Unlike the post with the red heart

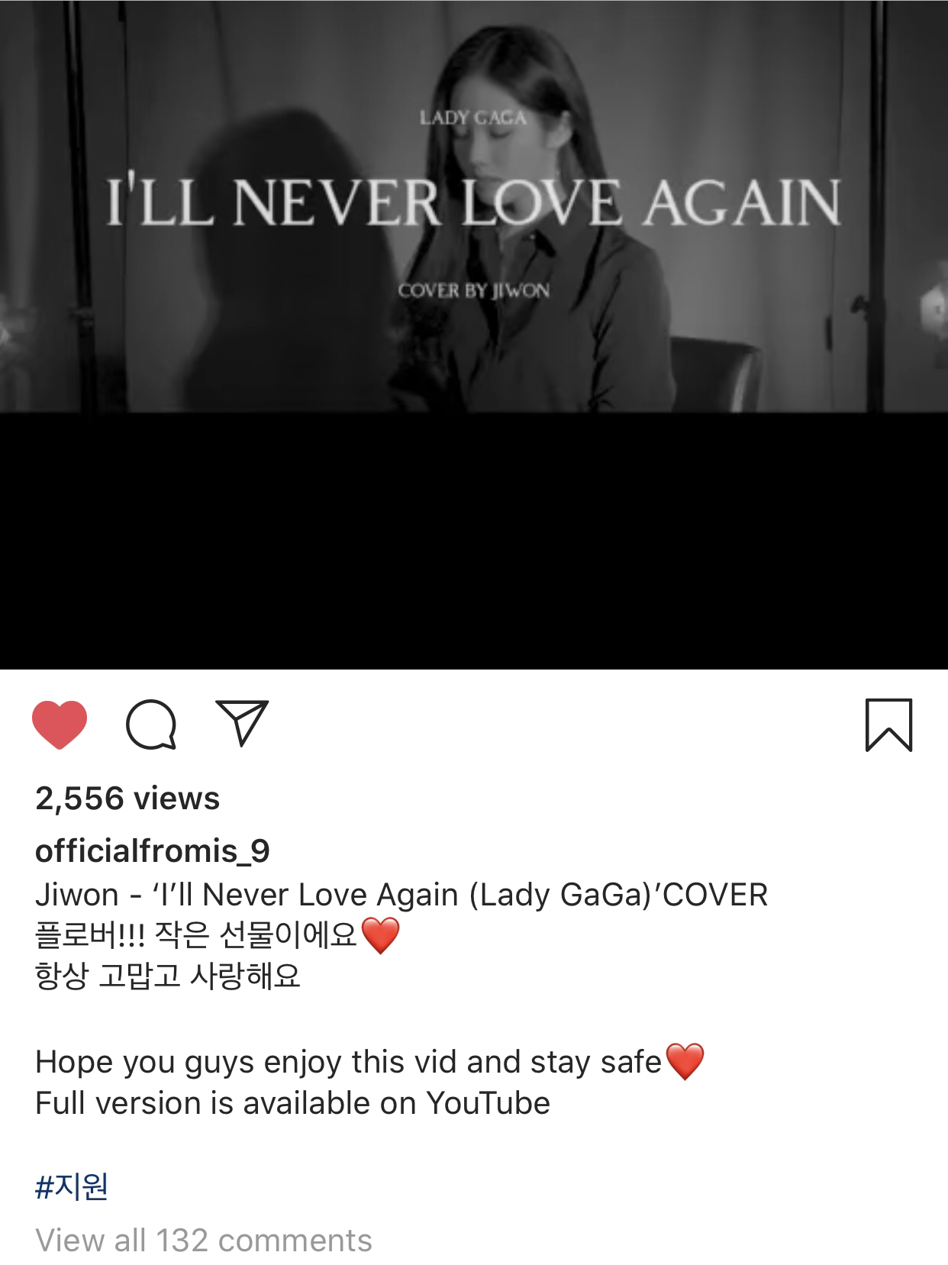(60, 724)
